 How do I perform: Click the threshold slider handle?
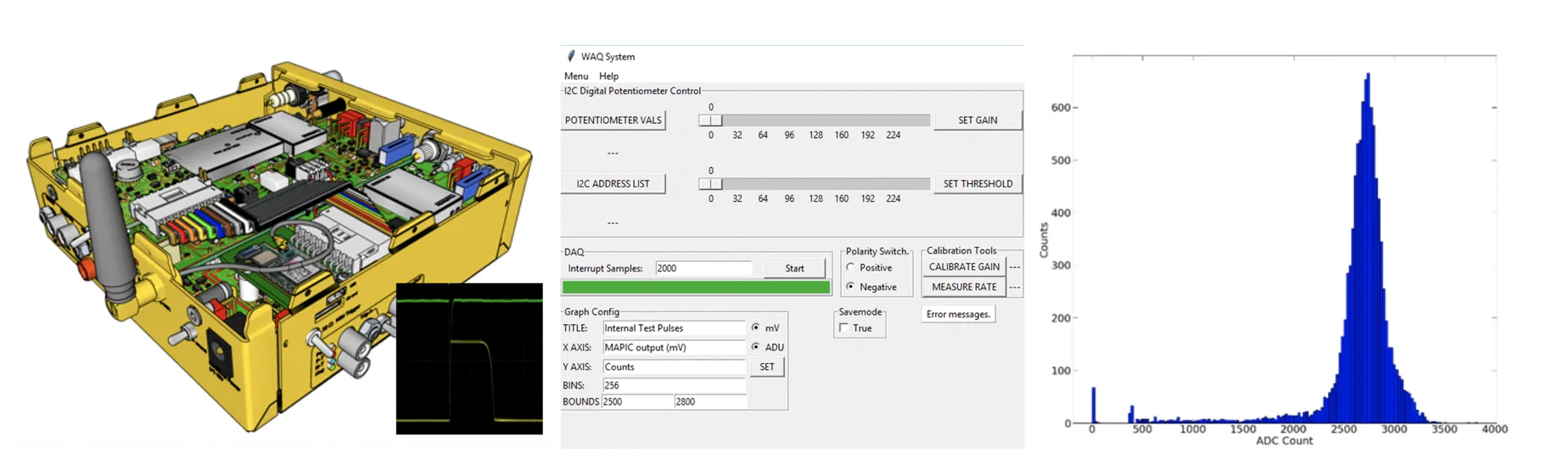[x=710, y=184]
